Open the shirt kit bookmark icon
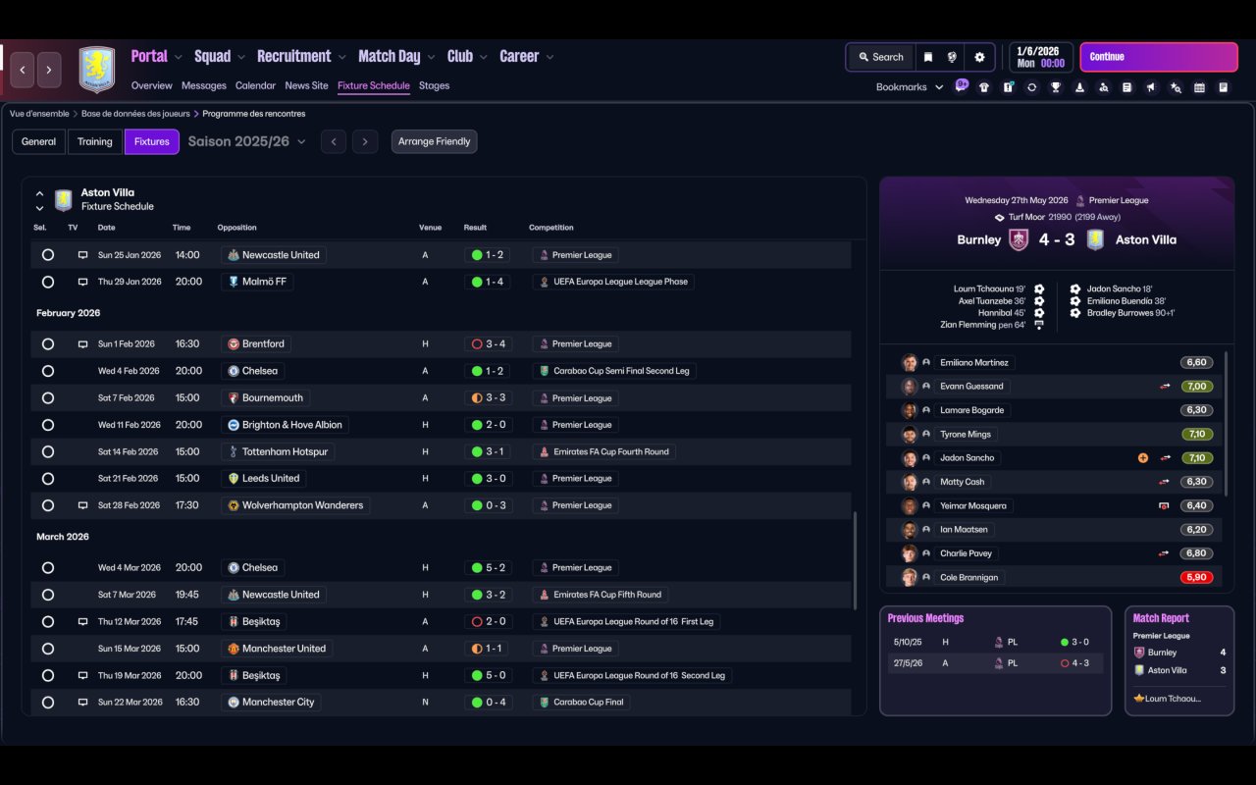The image size is (1256, 785). (x=984, y=87)
